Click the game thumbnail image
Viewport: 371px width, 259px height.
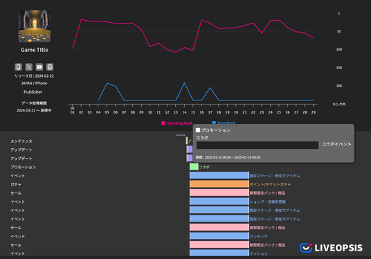pos(35,26)
